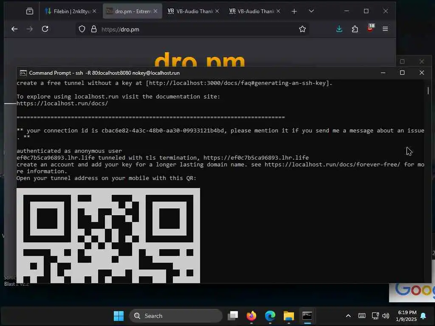Bookmark this page with the star
The width and height of the screenshot is (435, 326).
302,29
